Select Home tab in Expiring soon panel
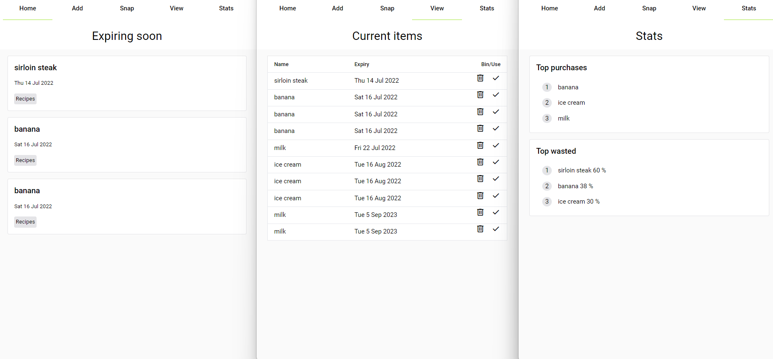The height and width of the screenshot is (359, 773). (x=28, y=8)
